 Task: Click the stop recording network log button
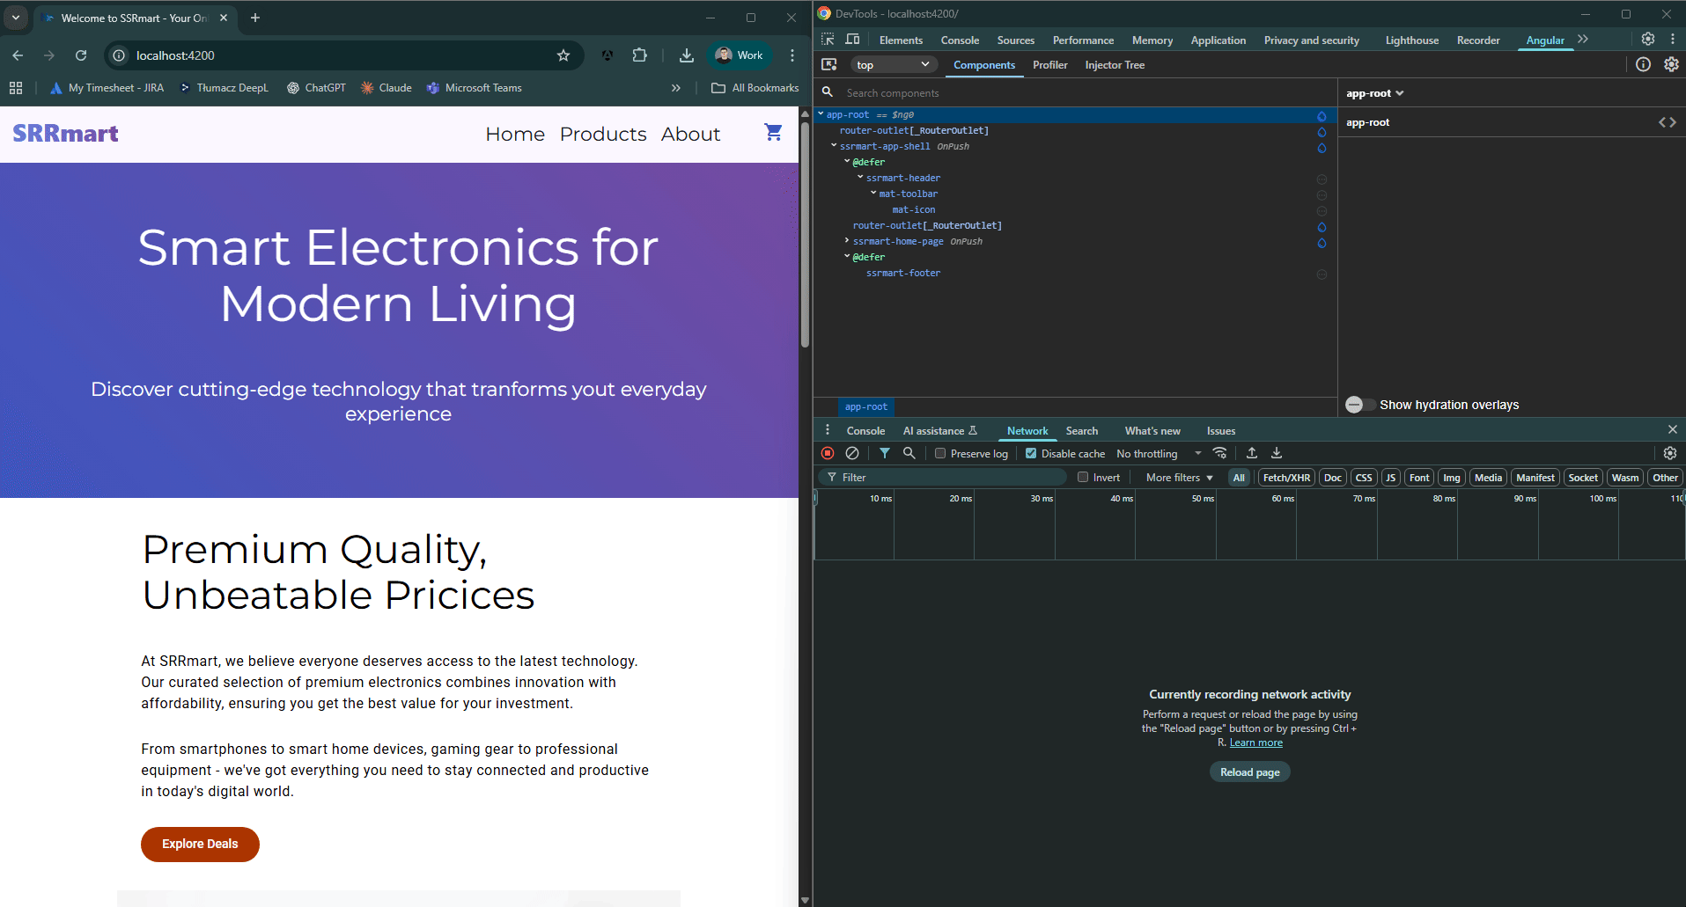point(828,453)
